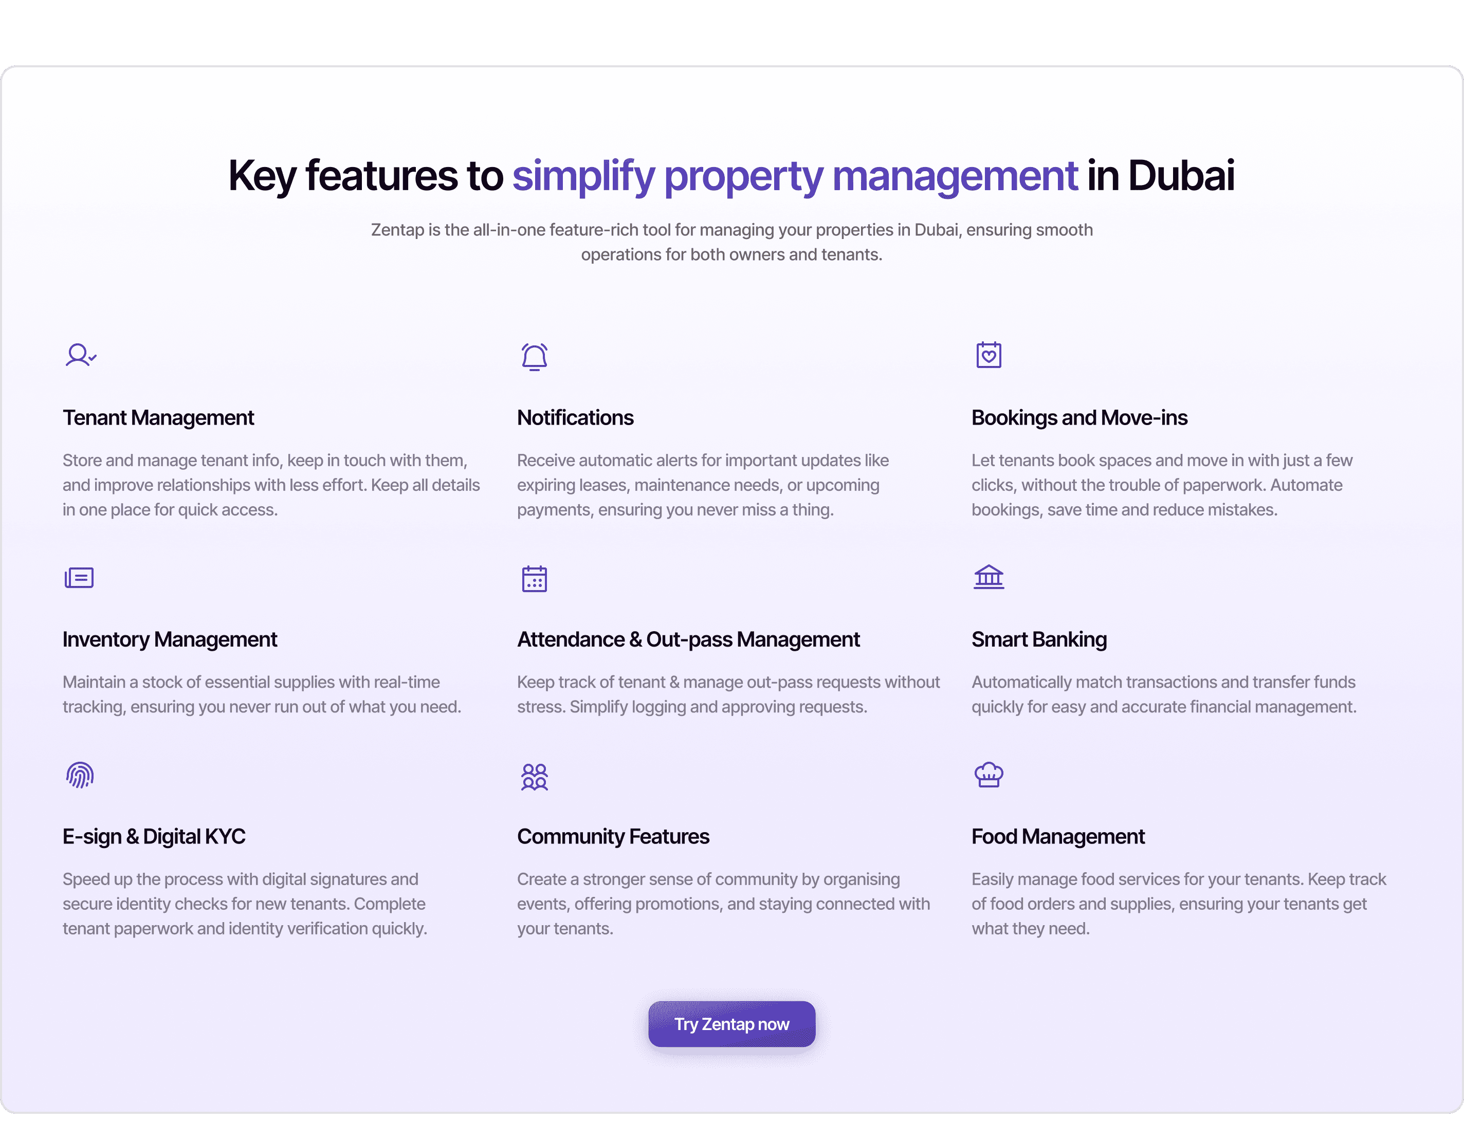Click the Community Features heading
Screen dimensions: 1464x1139
coord(613,837)
